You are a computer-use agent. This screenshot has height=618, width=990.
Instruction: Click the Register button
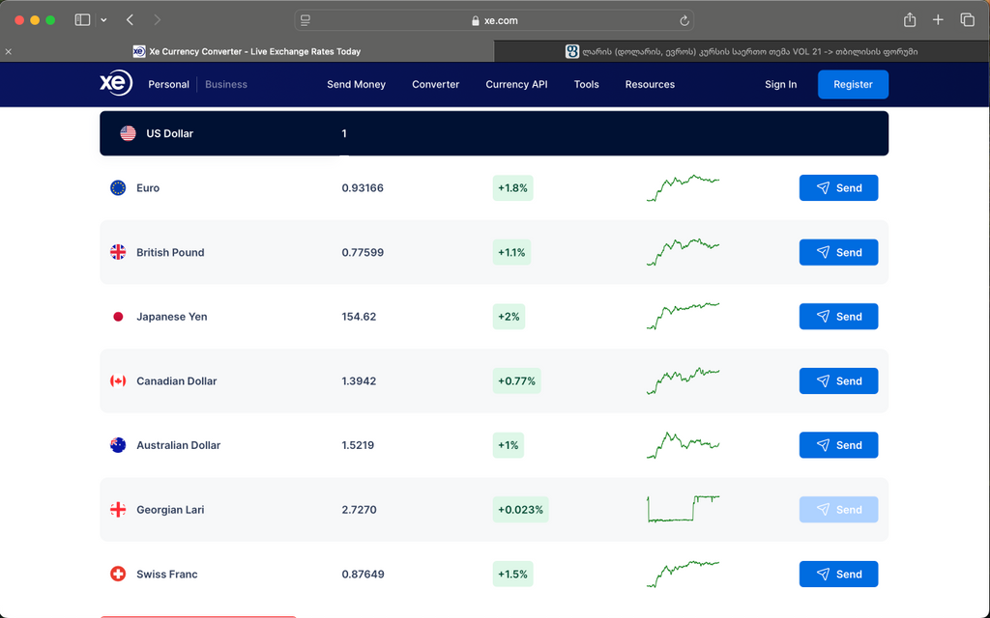click(853, 85)
